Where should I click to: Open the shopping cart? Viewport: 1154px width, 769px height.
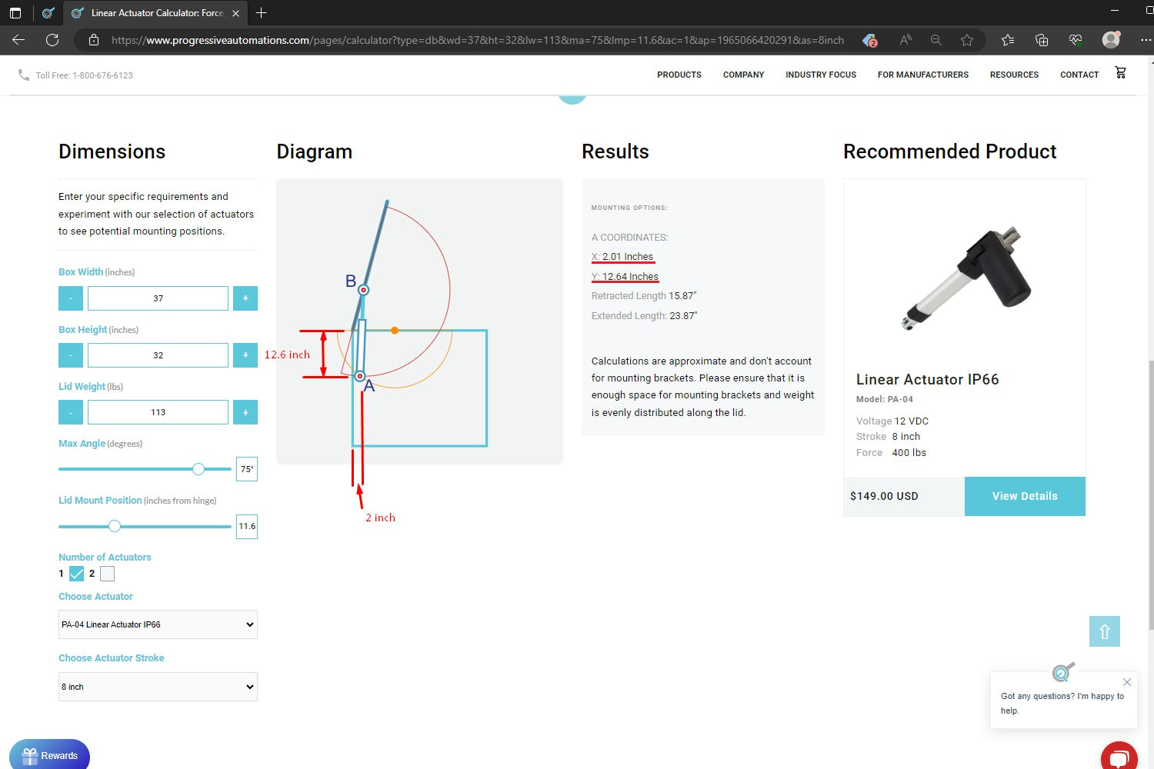point(1120,73)
